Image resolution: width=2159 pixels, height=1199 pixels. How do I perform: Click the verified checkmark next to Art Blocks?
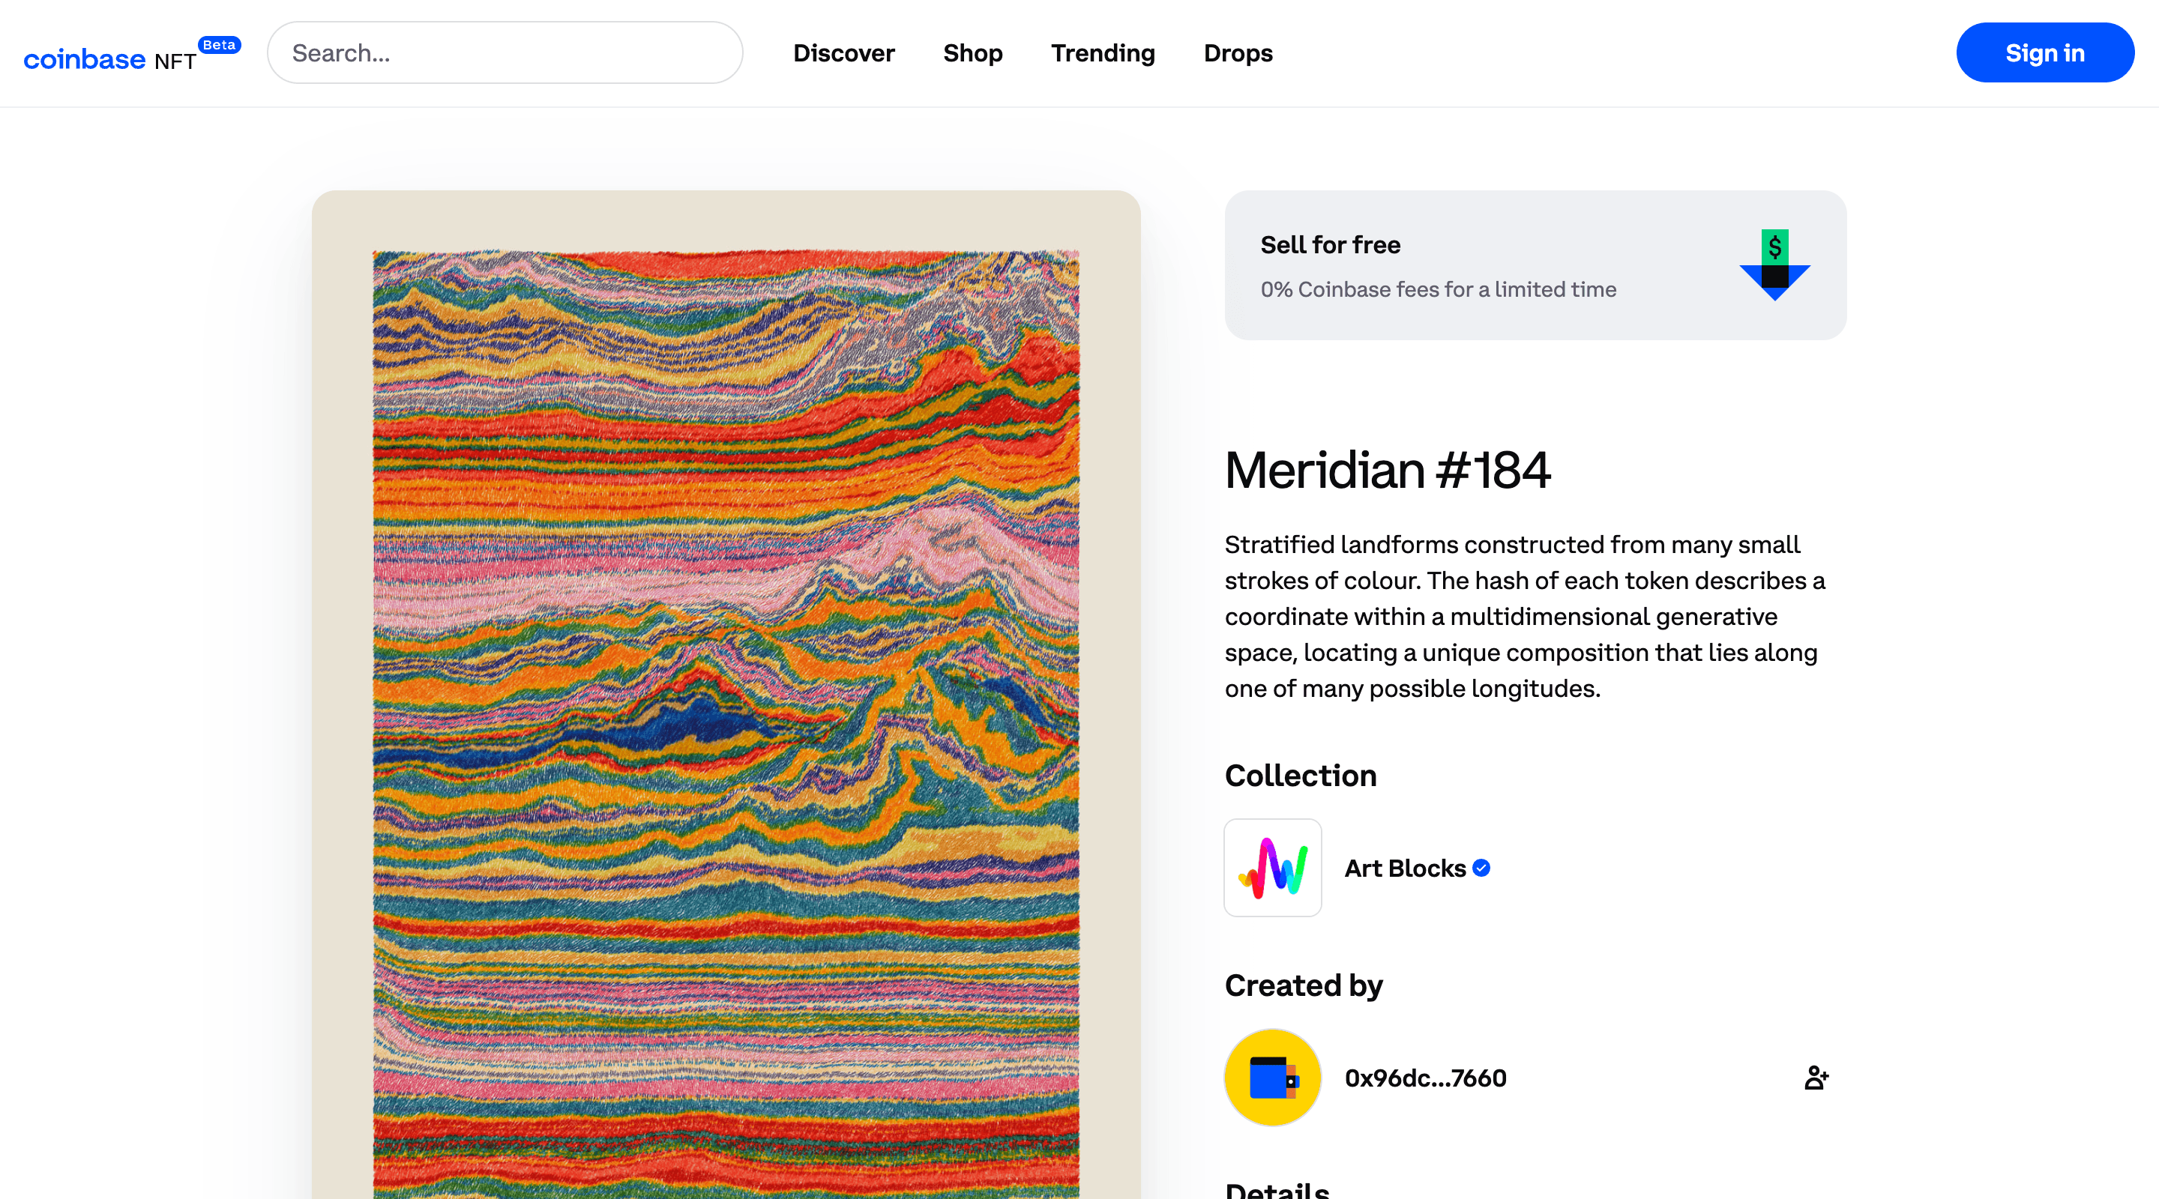click(1481, 868)
